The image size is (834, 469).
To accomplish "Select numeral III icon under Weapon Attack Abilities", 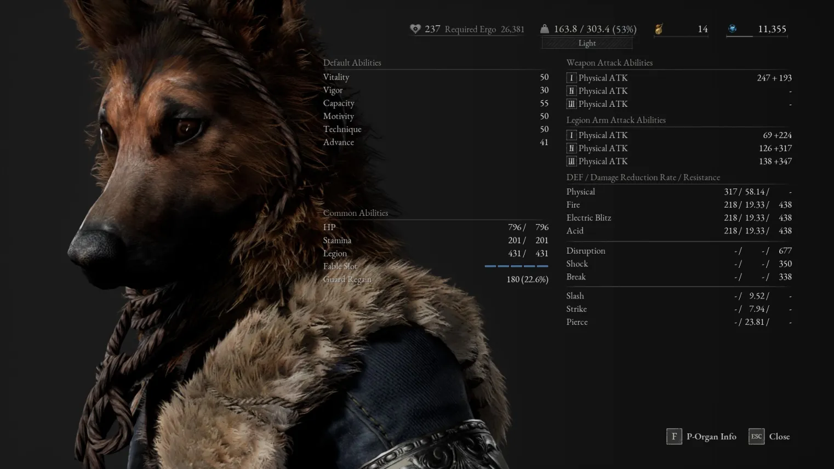I will [x=572, y=104].
